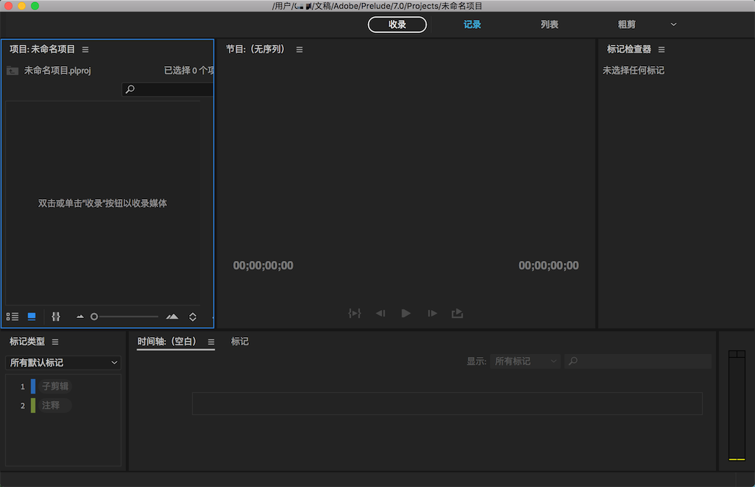Click the macOS yellow minimize window button

coord(21,6)
